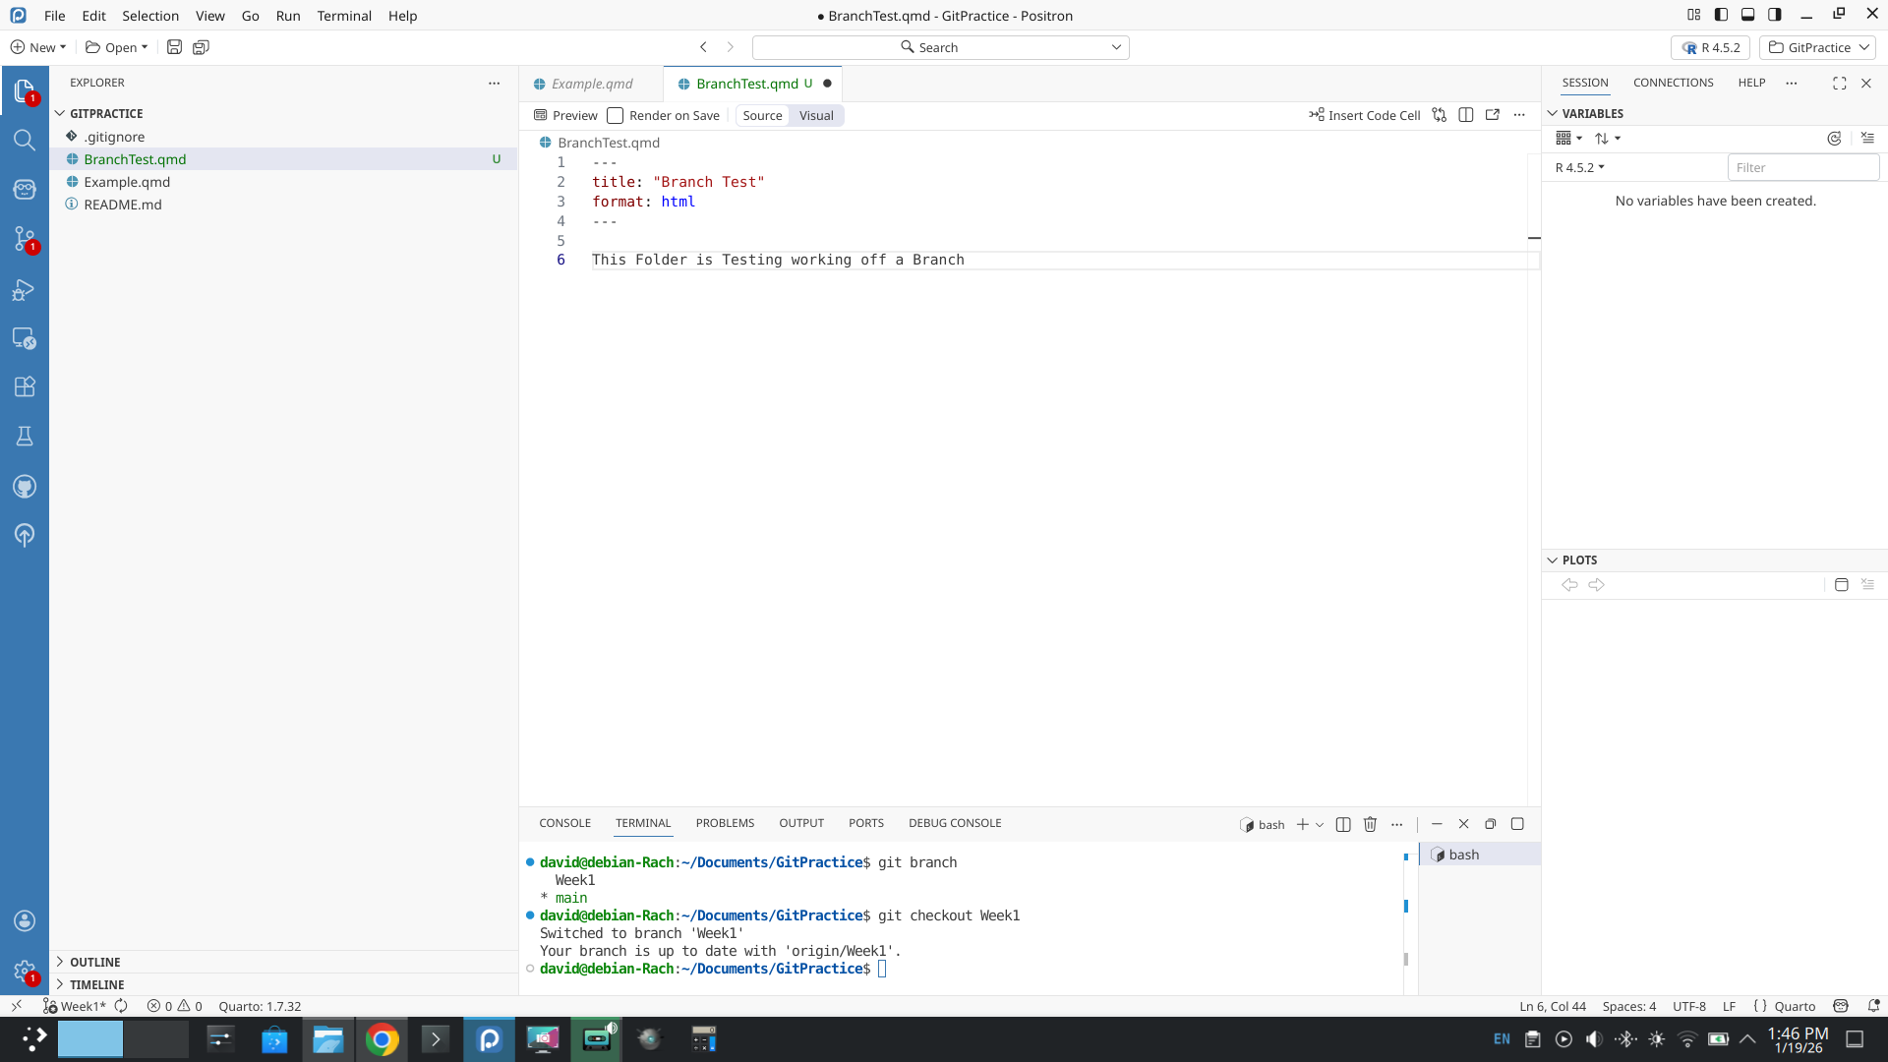1888x1062 pixels.
Task: Refresh variables in the Session pane
Action: [x=1834, y=139]
